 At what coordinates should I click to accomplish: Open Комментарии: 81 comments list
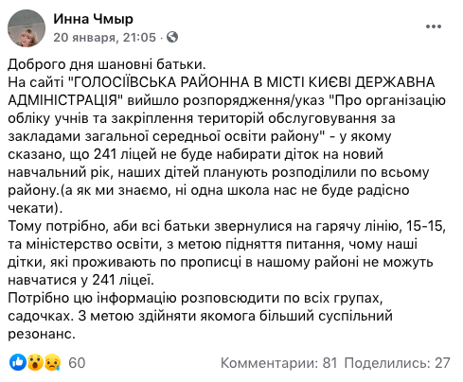point(279,363)
